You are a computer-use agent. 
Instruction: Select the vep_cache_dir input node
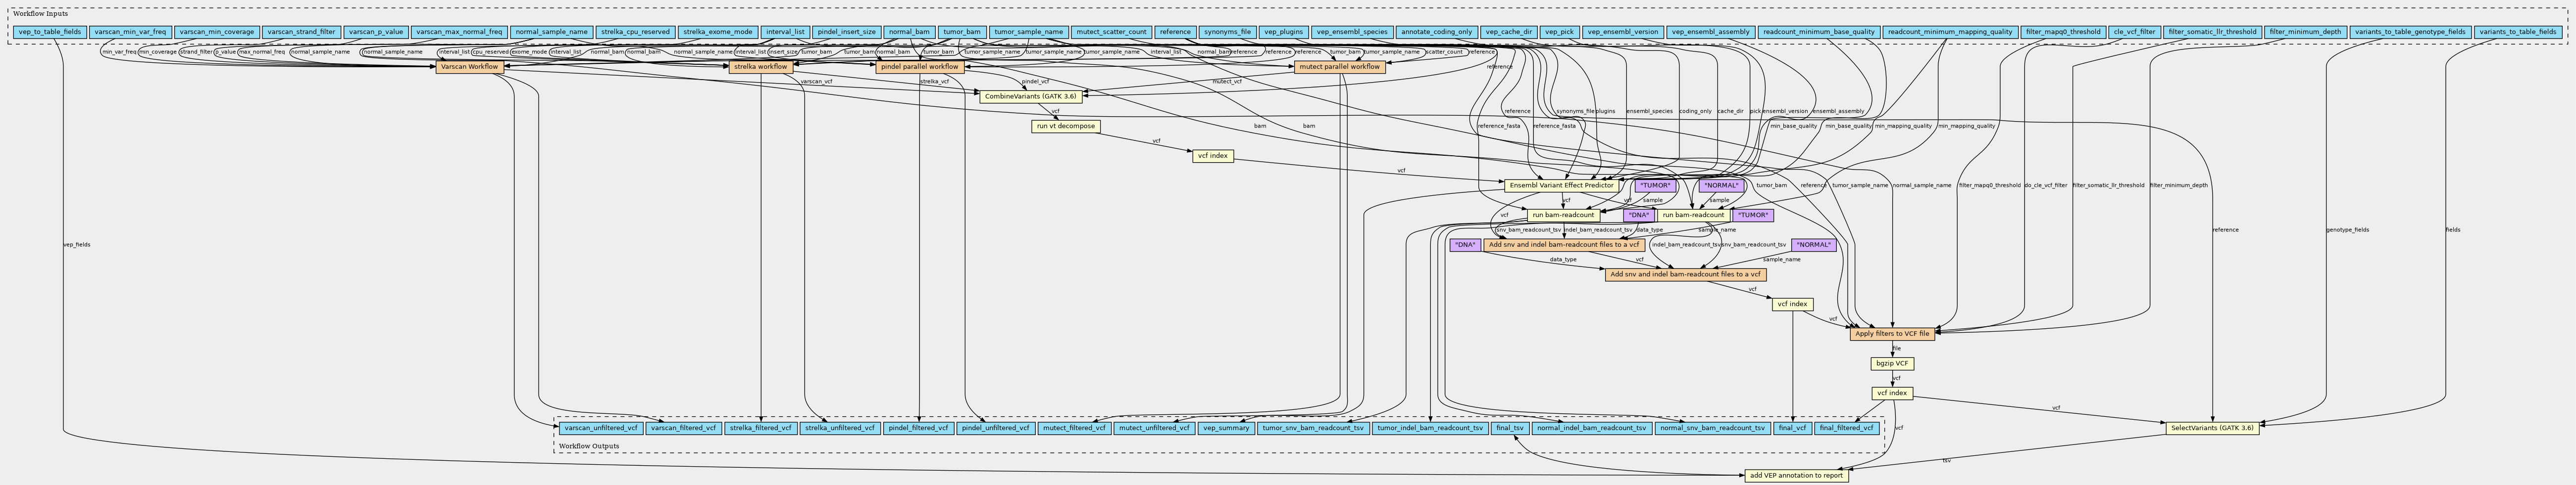(x=1508, y=32)
